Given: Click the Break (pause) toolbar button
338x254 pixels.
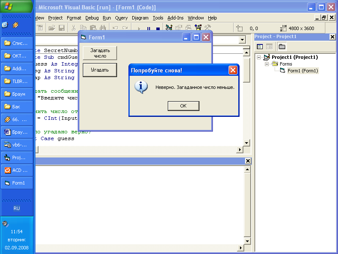Looking at the screenshot, I should (x=149, y=29).
